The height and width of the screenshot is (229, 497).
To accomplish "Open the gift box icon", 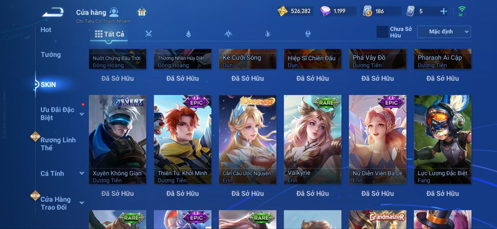I will click(142, 12).
